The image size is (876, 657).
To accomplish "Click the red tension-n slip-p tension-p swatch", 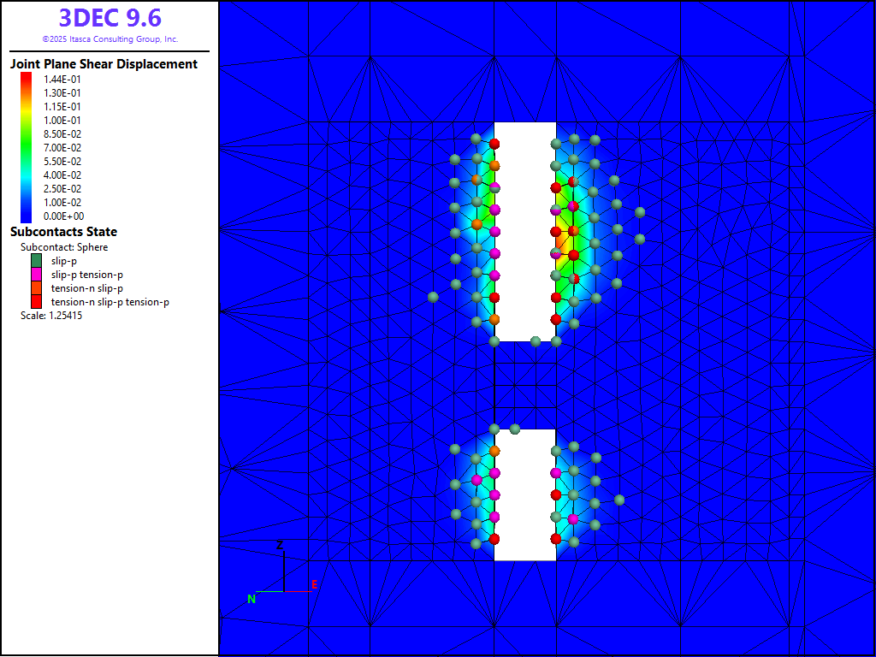I will click(37, 302).
